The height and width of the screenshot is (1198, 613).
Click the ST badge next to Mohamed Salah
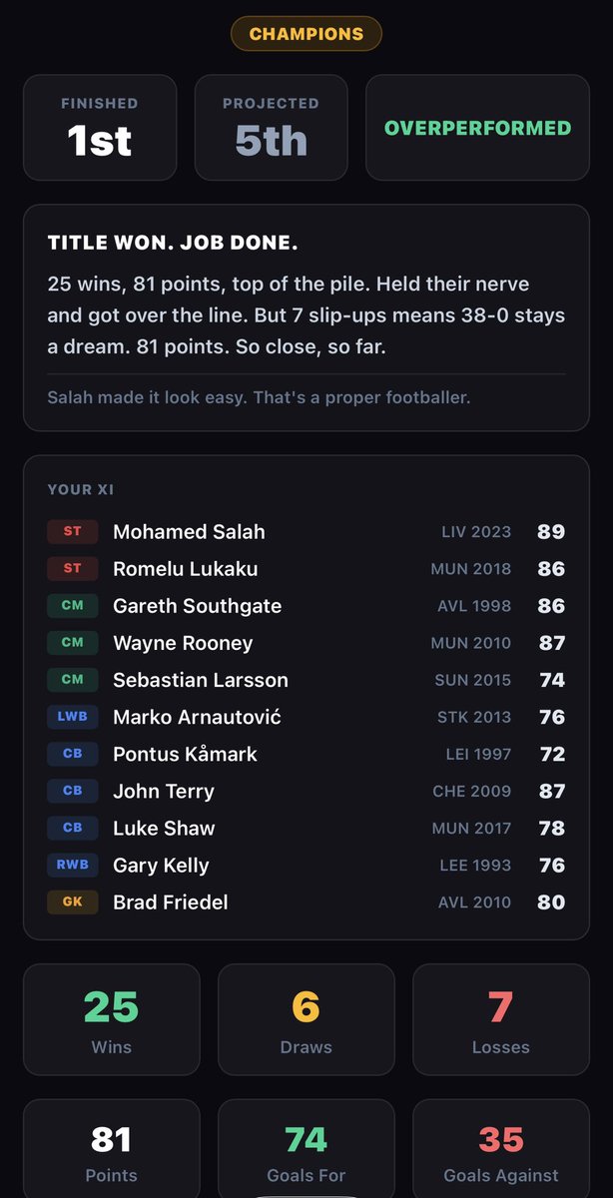(x=72, y=531)
